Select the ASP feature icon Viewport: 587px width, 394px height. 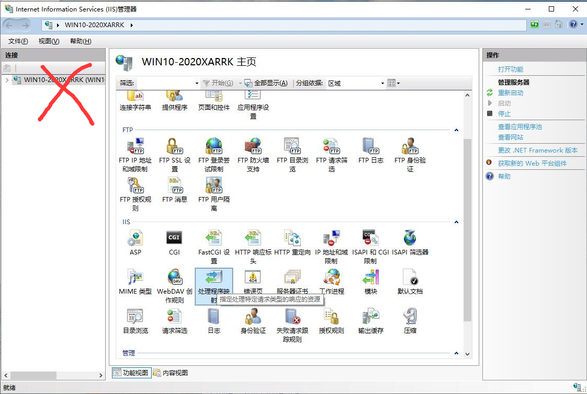click(135, 243)
